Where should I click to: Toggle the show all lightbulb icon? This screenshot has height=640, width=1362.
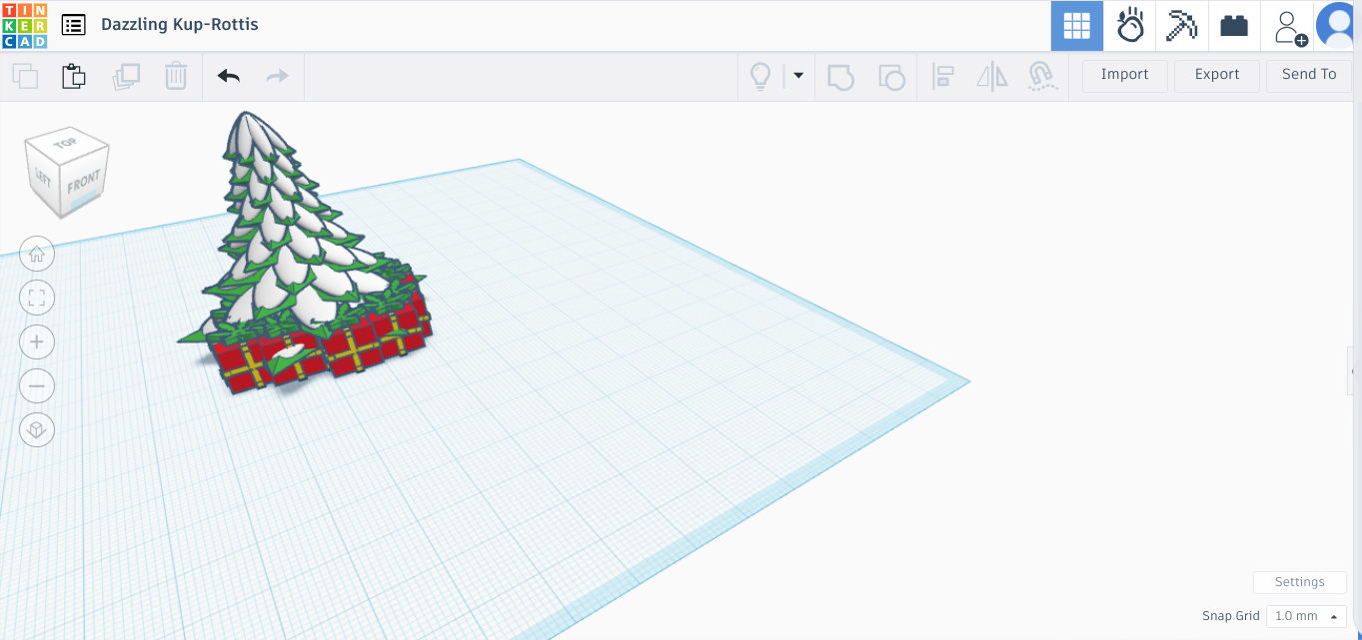[761, 76]
